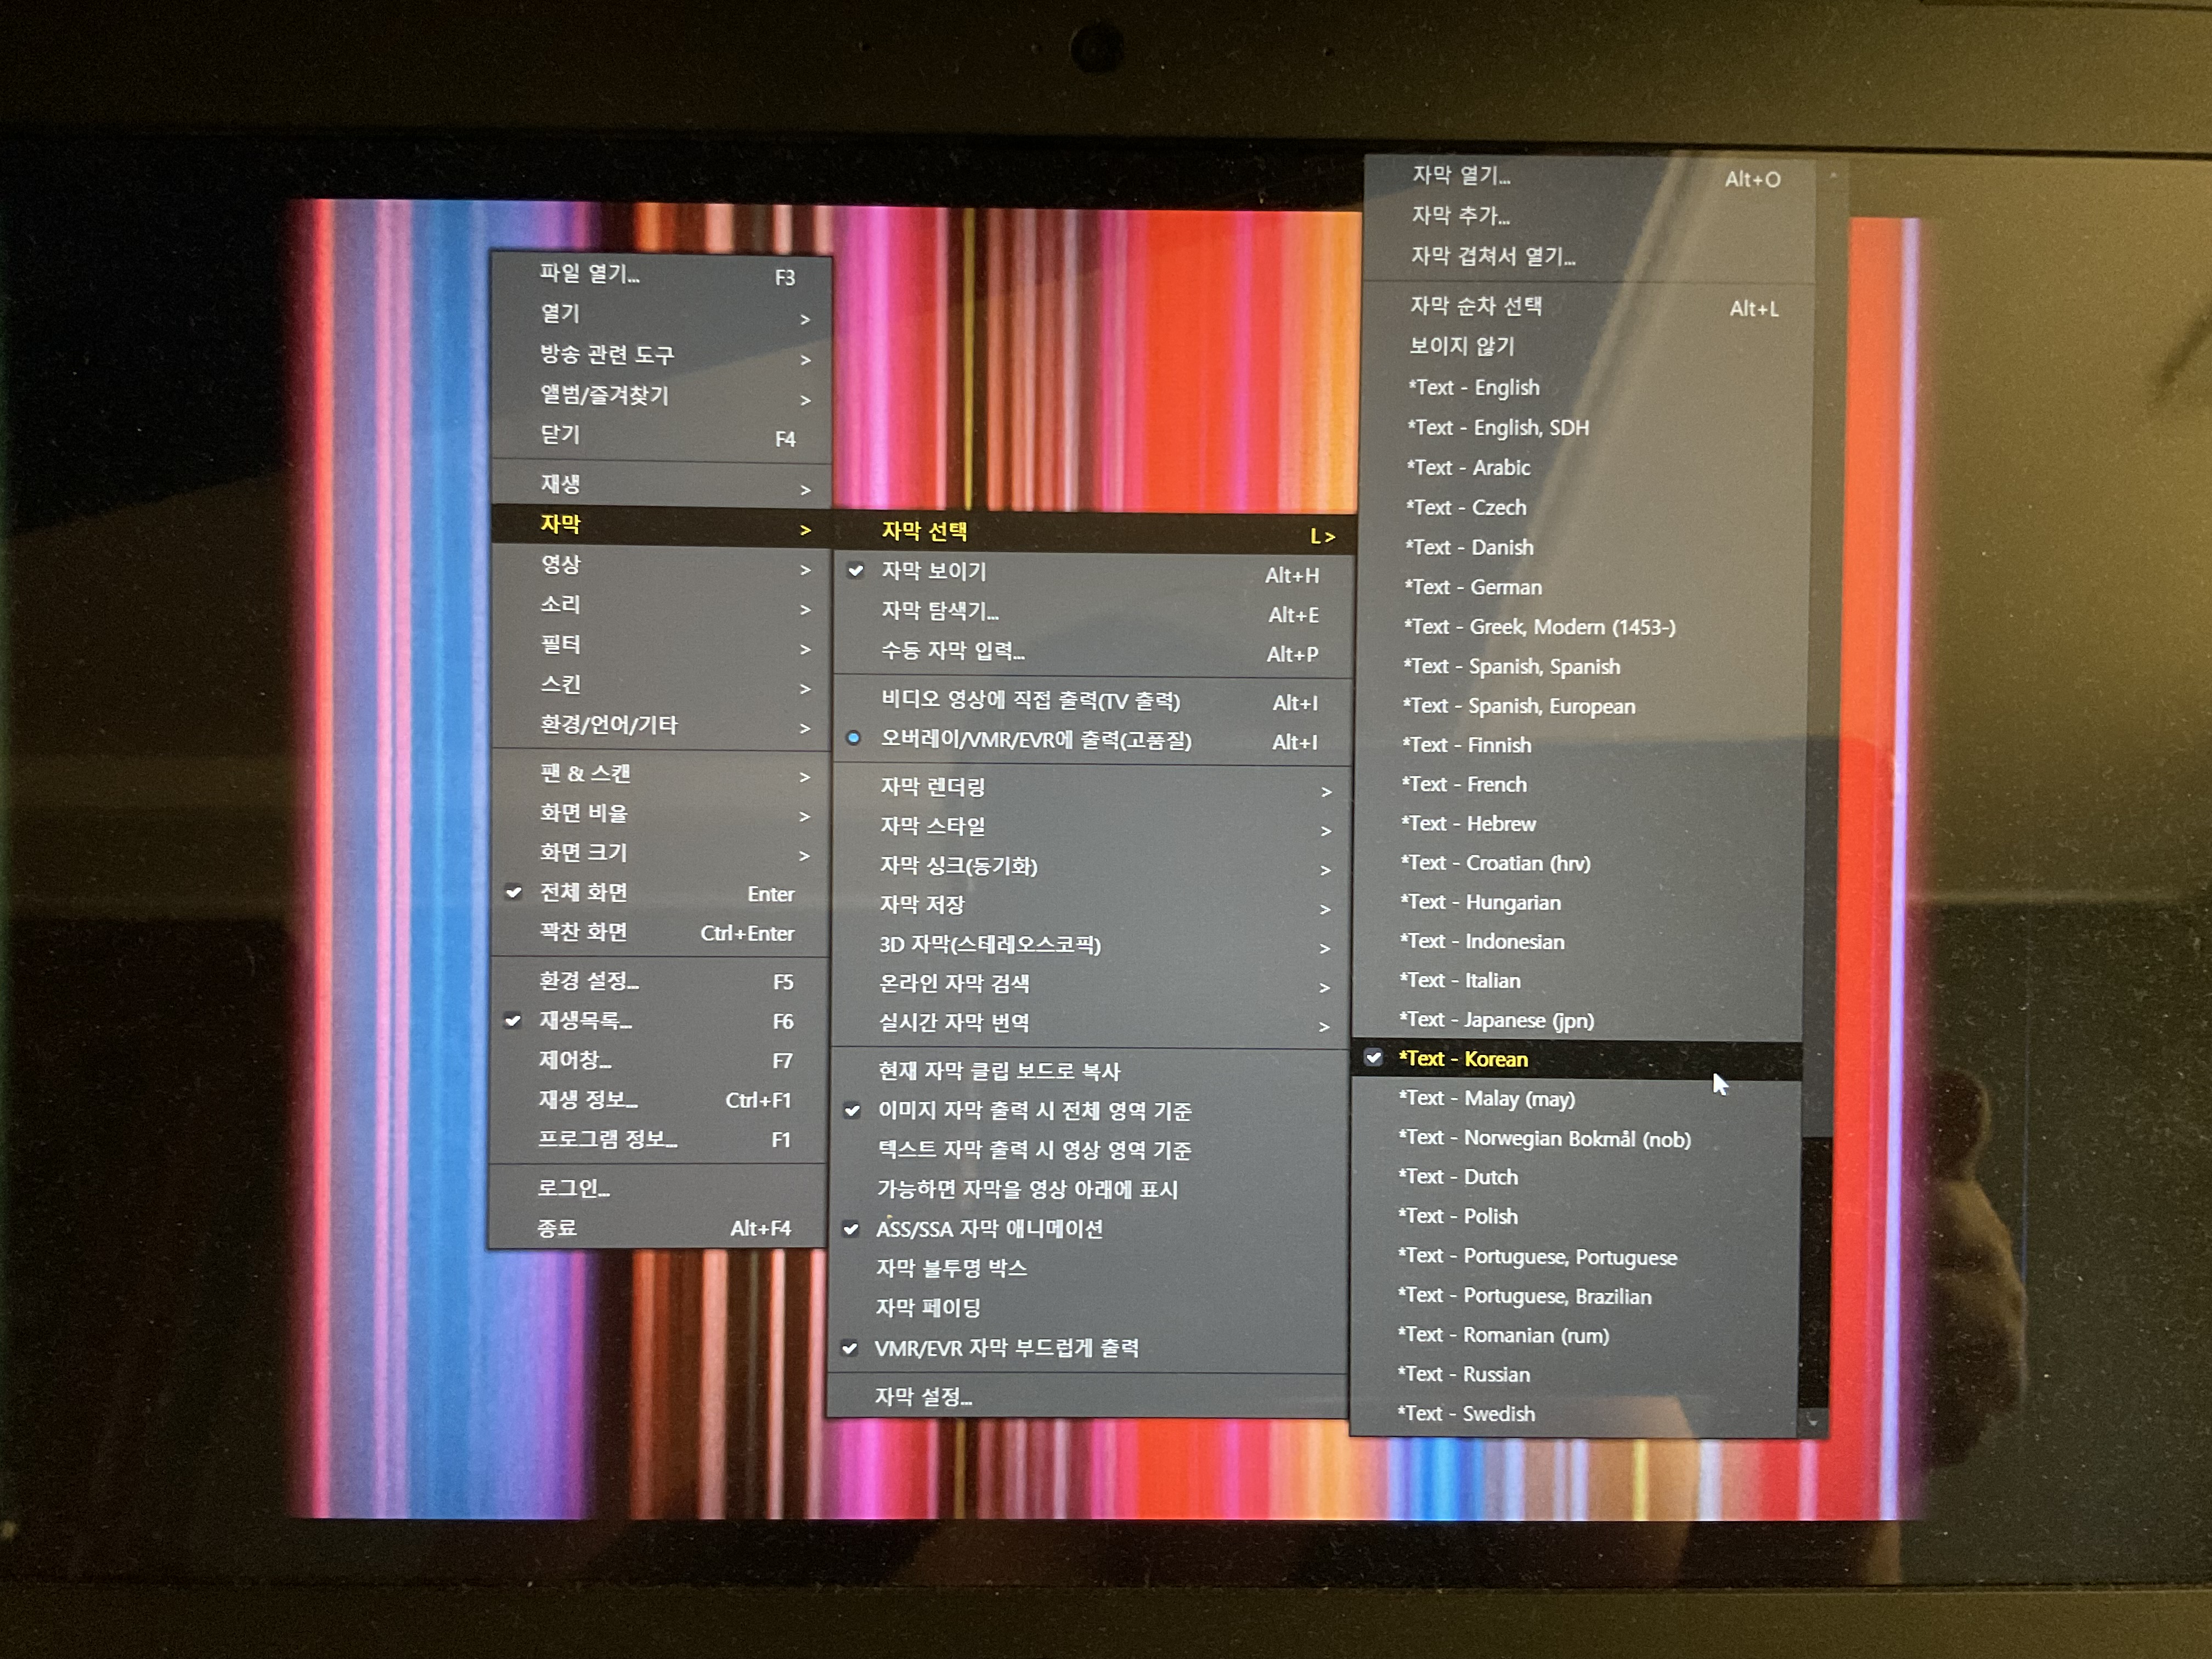Select the checked *Text - Korean track
Screen dimensions: 2212x1659
[1578, 1060]
